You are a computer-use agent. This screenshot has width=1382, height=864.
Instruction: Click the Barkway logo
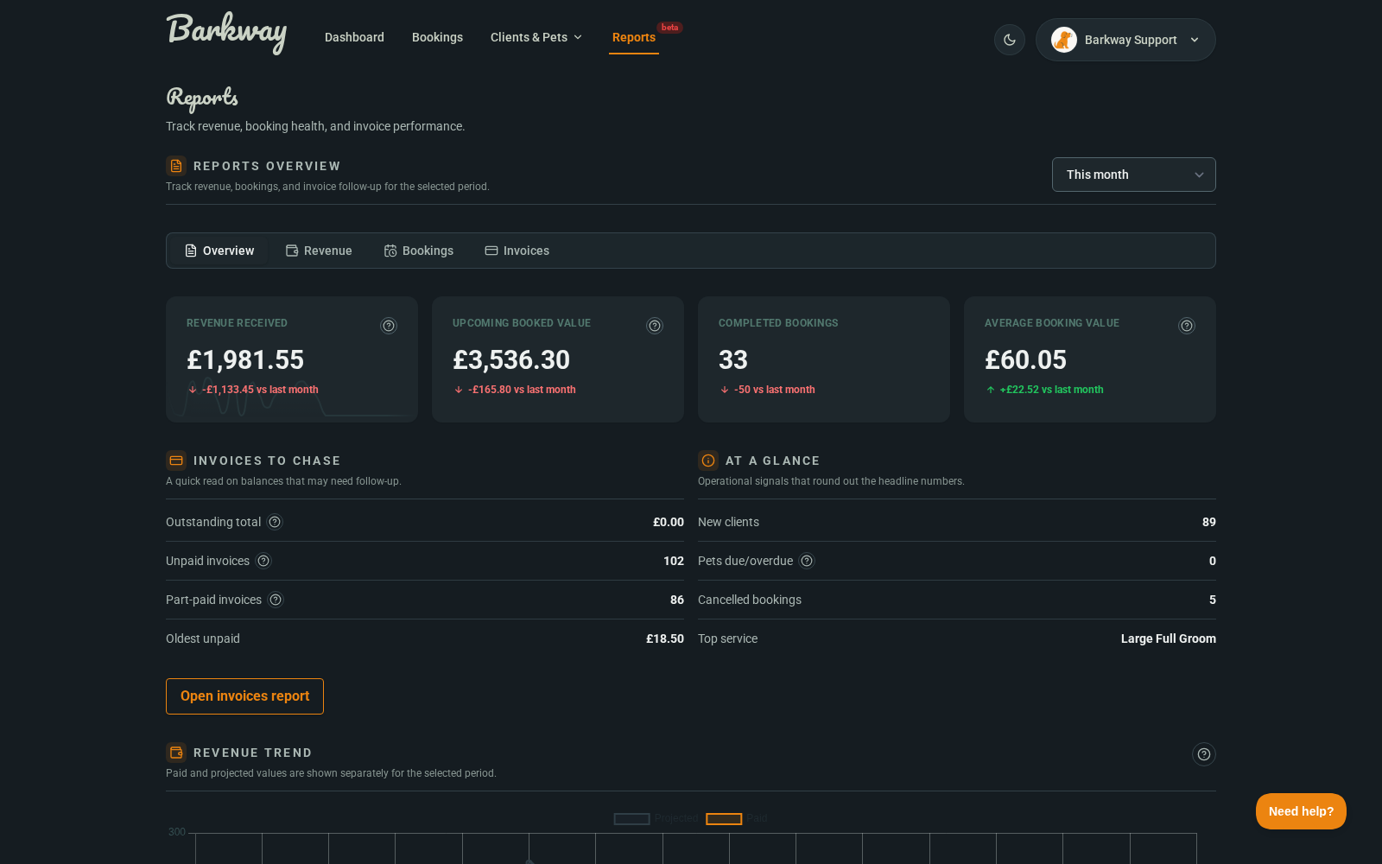point(226,34)
